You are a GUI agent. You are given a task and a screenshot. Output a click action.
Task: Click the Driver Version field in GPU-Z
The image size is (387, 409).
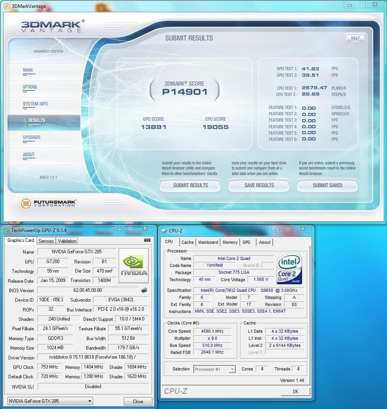tap(93, 357)
